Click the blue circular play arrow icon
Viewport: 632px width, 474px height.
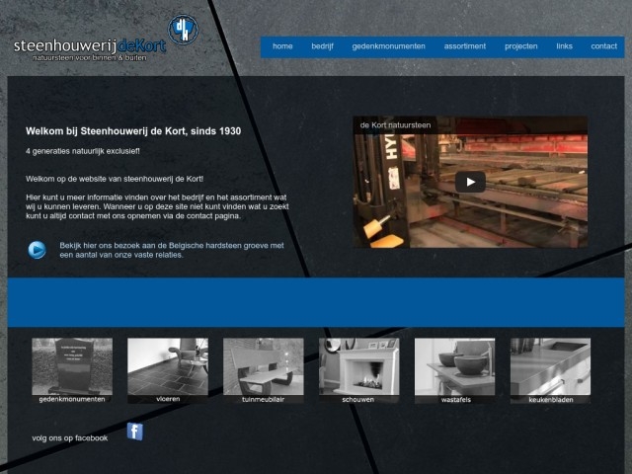pos(38,250)
